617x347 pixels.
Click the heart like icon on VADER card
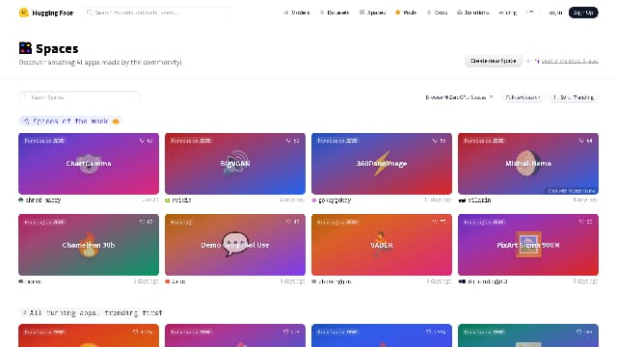tap(435, 222)
